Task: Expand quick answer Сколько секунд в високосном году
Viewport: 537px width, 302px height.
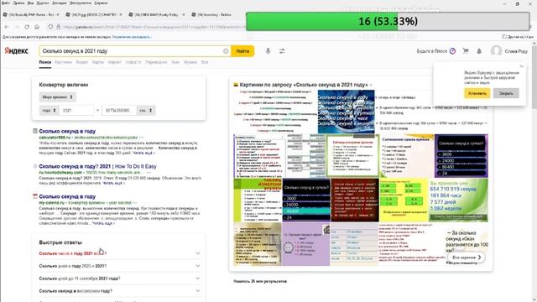Action: [119, 291]
